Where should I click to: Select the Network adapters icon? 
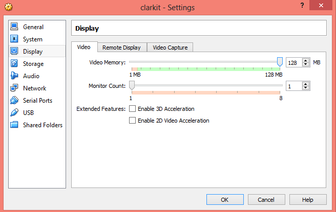[x=14, y=88]
